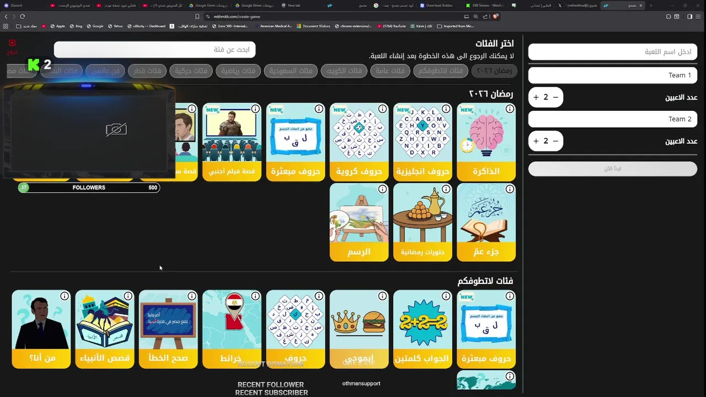
Task: Open info for حروف انجليزية card
Action: coord(446,109)
